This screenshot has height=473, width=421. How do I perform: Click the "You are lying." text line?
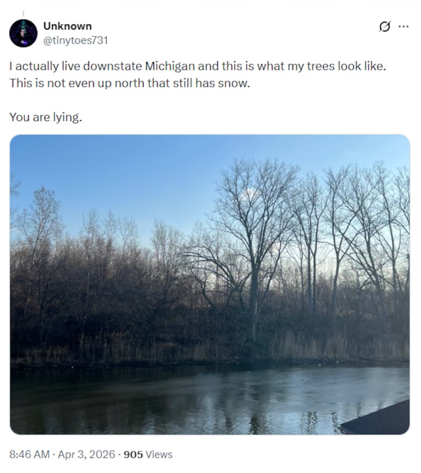pyautogui.click(x=45, y=117)
